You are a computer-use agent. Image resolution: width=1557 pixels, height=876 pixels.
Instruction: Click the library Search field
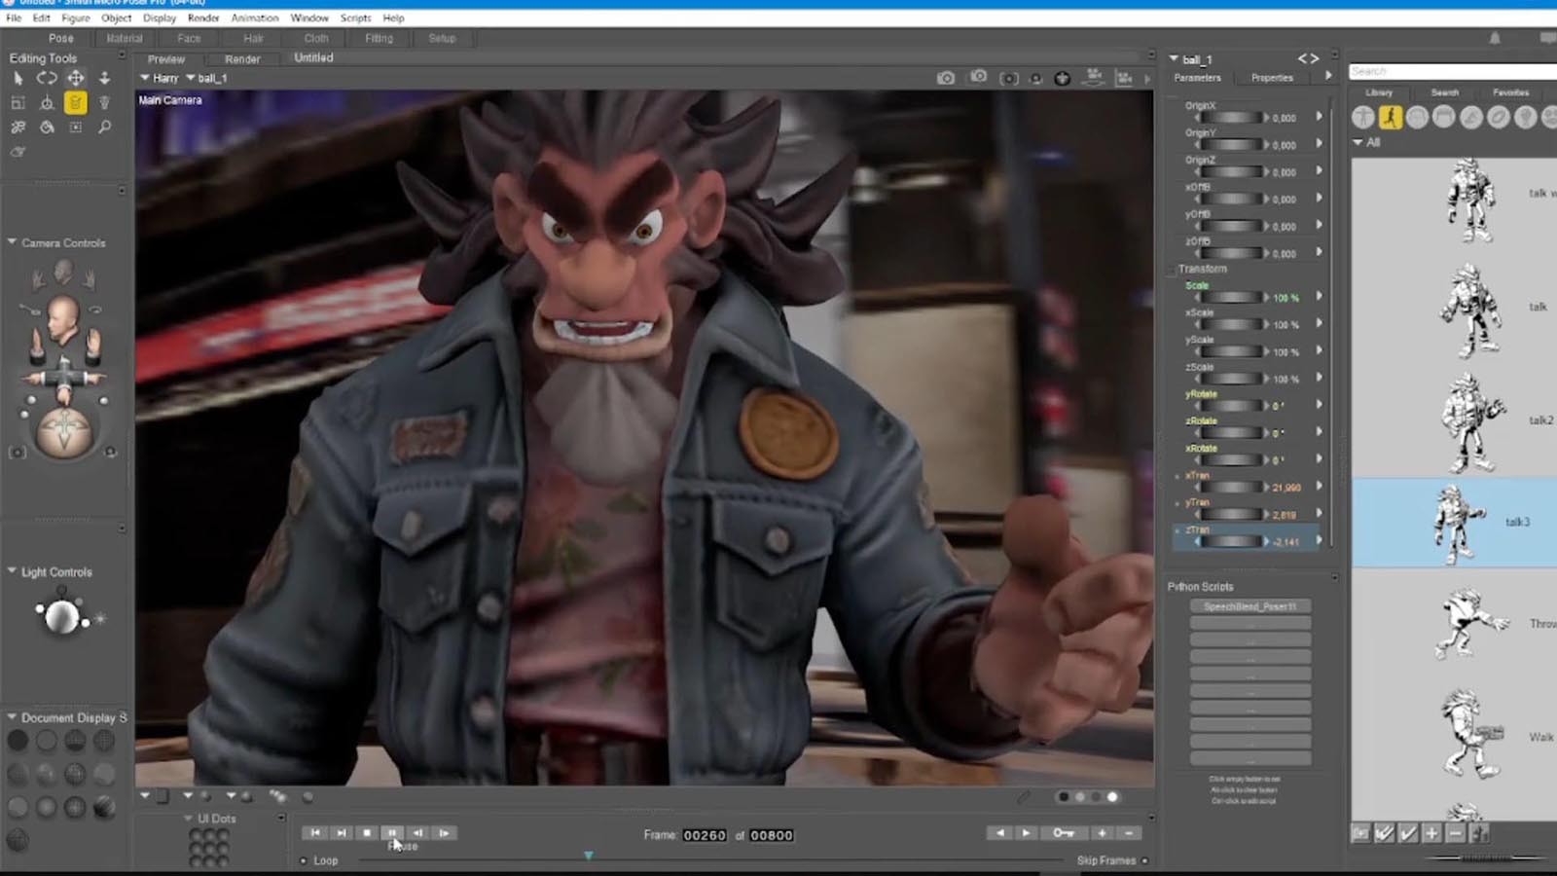point(1453,71)
